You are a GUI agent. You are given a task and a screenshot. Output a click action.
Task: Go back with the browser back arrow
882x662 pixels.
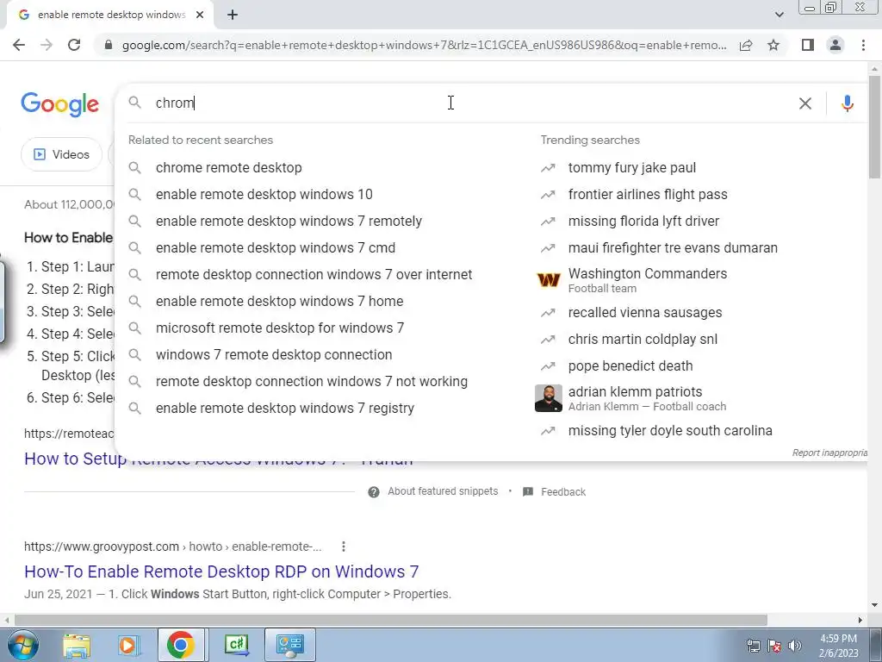pyautogui.click(x=19, y=45)
